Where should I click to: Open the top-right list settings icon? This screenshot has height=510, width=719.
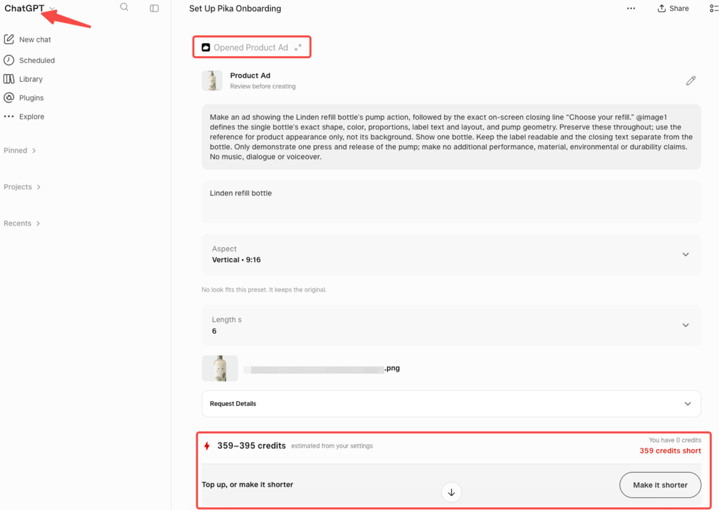[x=714, y=8]
